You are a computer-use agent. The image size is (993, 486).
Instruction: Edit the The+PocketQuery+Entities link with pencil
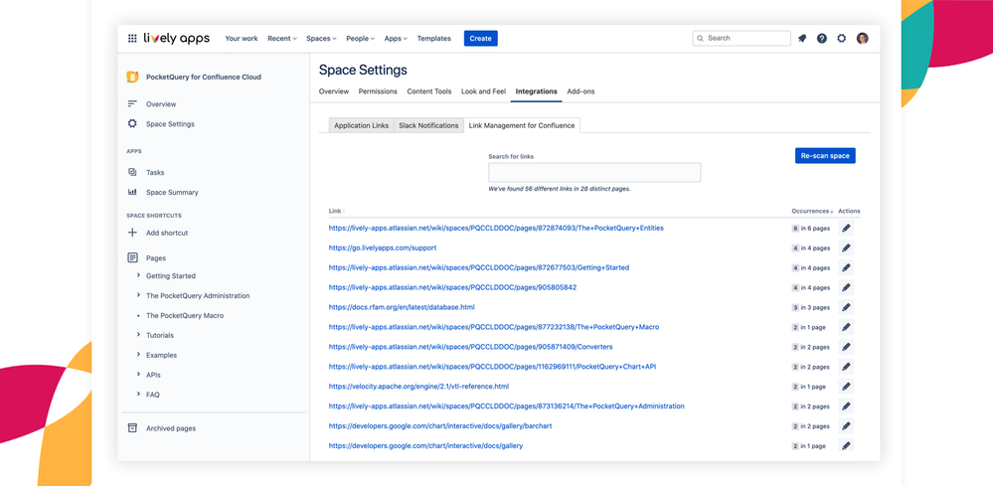click(x=846, y=228)
